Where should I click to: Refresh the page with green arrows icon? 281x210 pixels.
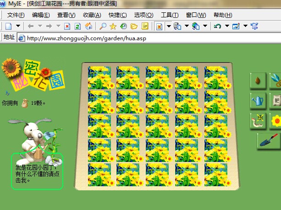(77, 26)
